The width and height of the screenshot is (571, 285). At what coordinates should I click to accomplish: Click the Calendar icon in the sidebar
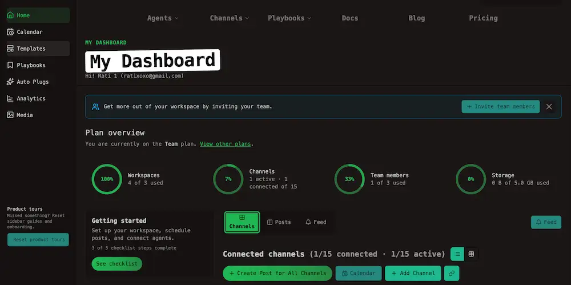(10, 32)
